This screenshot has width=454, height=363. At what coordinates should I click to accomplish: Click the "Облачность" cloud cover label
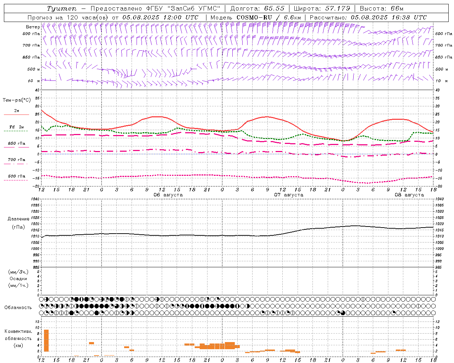pyautogui.click(x=18, y=308)
